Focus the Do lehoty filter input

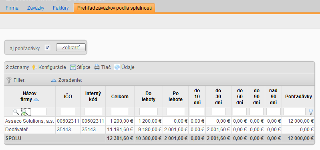(x=148, y=111)
